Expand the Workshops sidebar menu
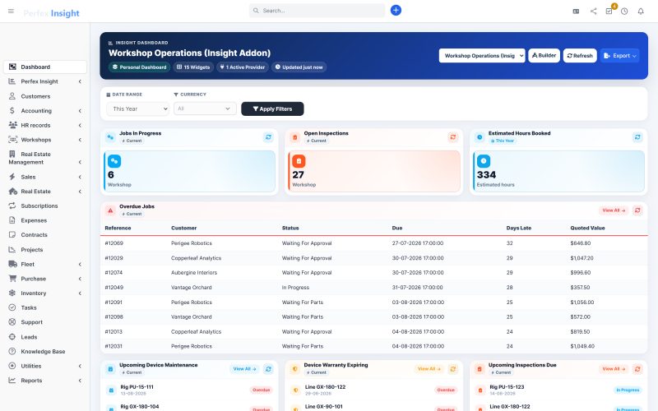 pos(44,140)
